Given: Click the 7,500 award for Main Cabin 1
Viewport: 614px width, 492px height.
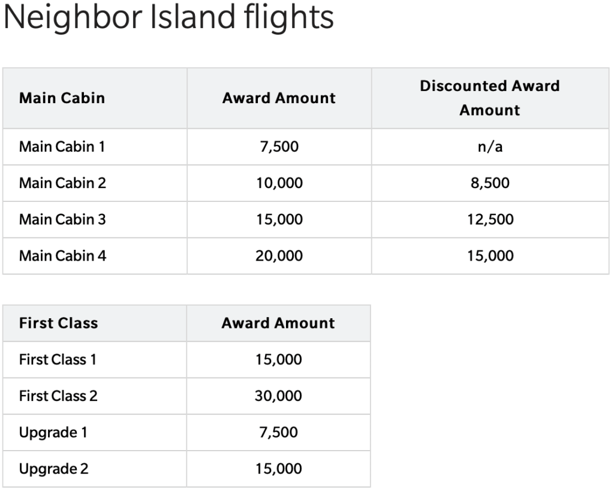Looking at the screenshot, I should click(279, 147).
